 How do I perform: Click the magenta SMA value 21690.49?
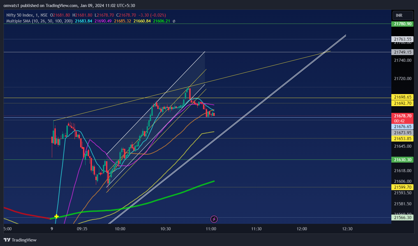[x=103, y=21]
